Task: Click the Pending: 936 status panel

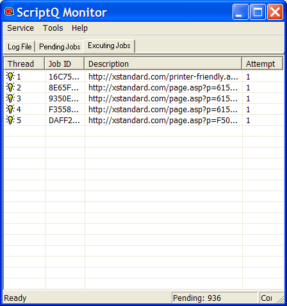Action: 215,298
